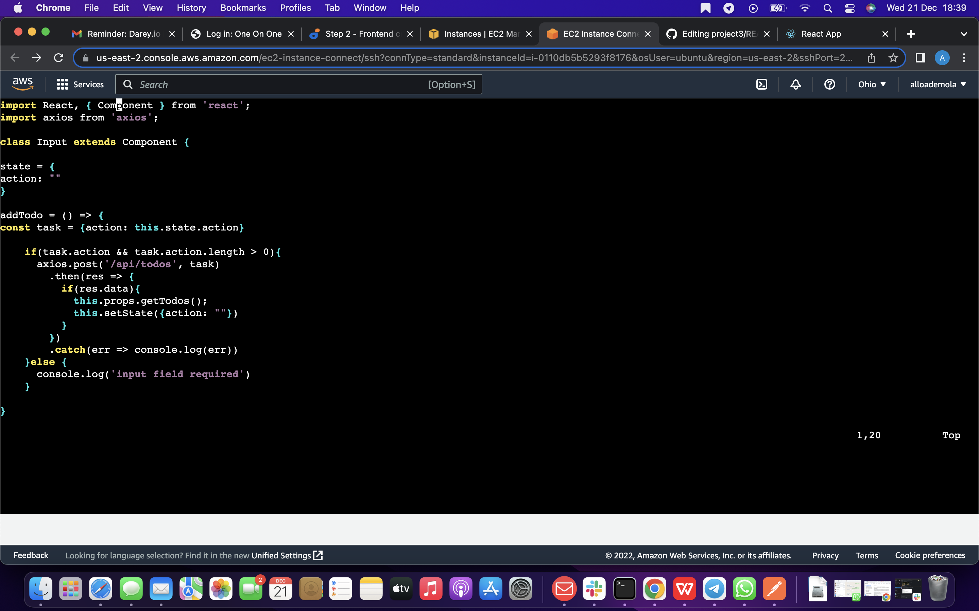Click the AWS logo to go home

[x=23, y=83]
